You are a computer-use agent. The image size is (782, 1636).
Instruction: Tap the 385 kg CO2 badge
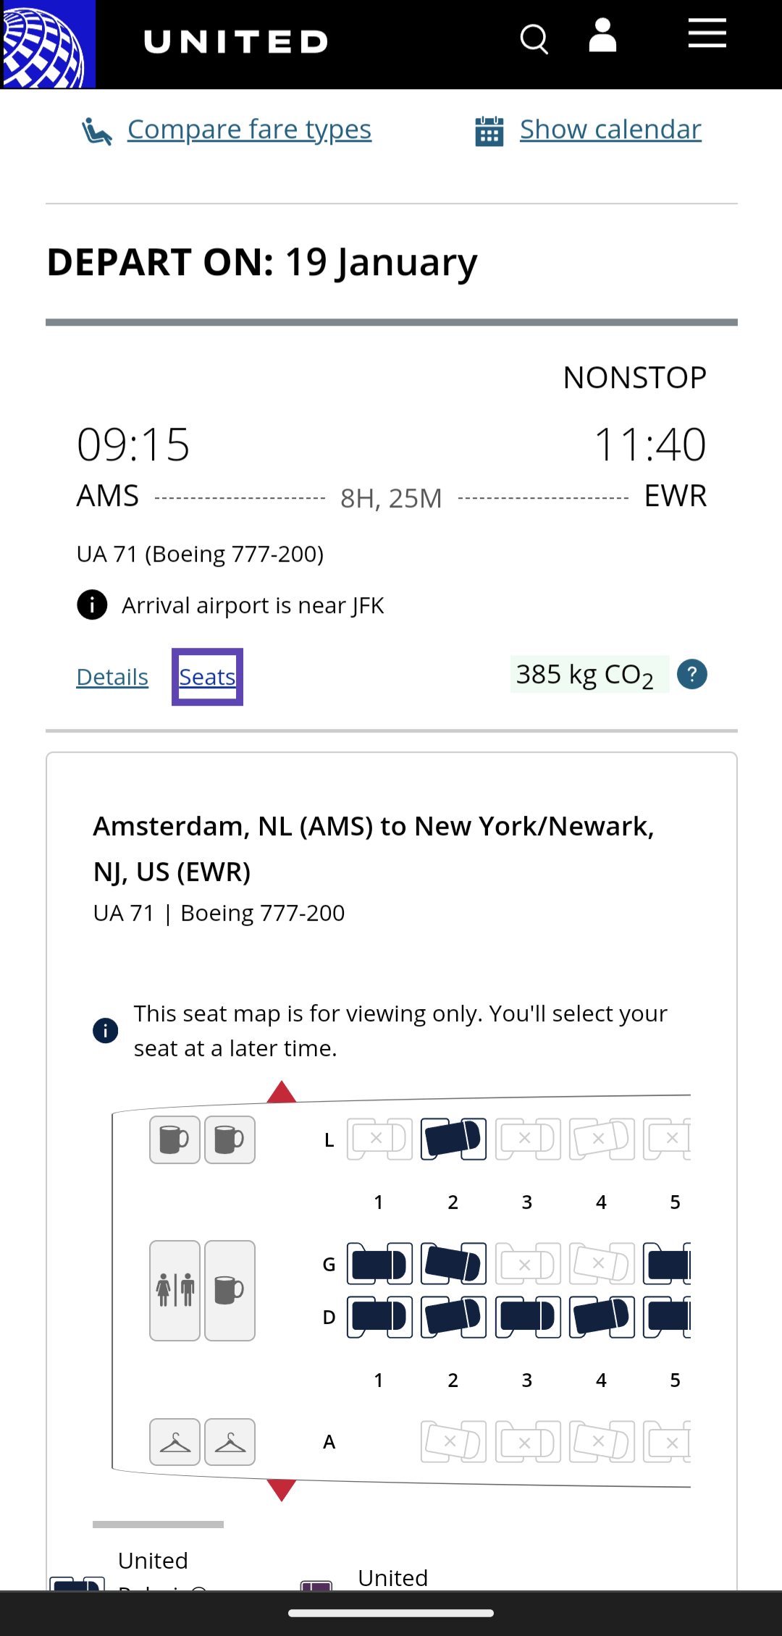pyautogui.click(x=585, y=675)
